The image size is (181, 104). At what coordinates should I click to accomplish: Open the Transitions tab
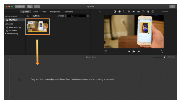[69, 12]
